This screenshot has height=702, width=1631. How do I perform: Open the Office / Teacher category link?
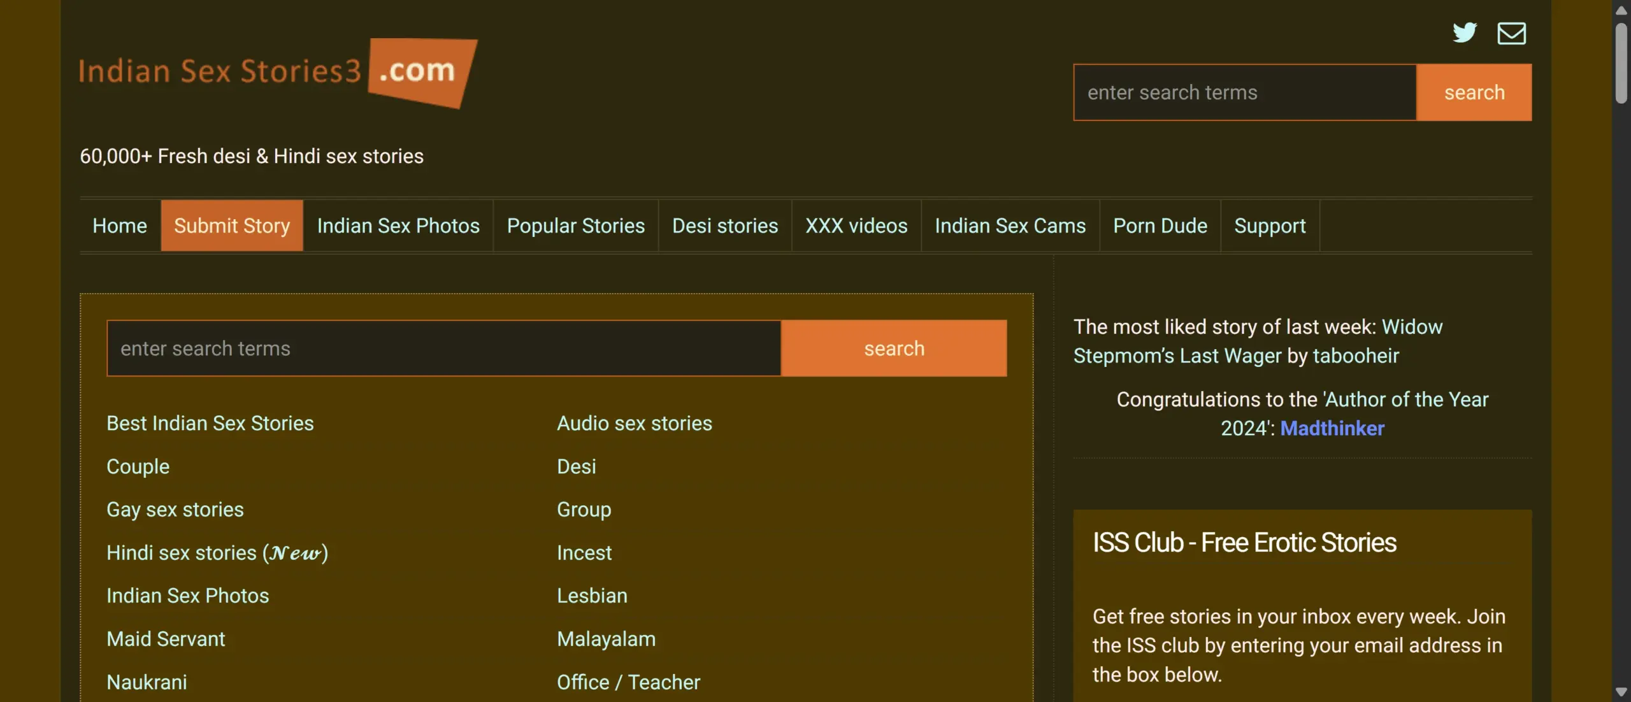tap(629, 682)
